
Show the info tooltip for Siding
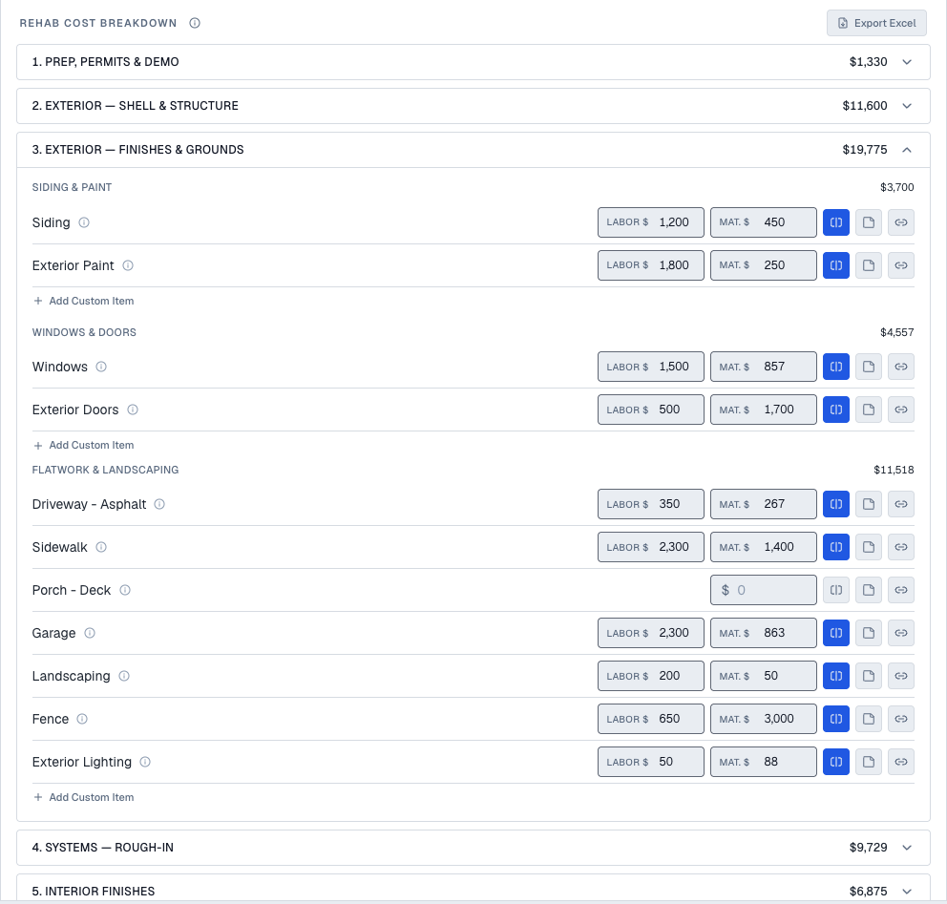[85, 222]
